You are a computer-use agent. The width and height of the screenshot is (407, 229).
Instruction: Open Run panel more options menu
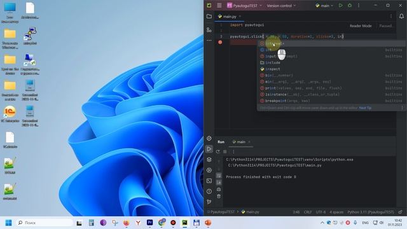[233, 151]
